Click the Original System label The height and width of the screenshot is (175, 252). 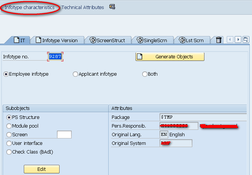click(129, 143)
